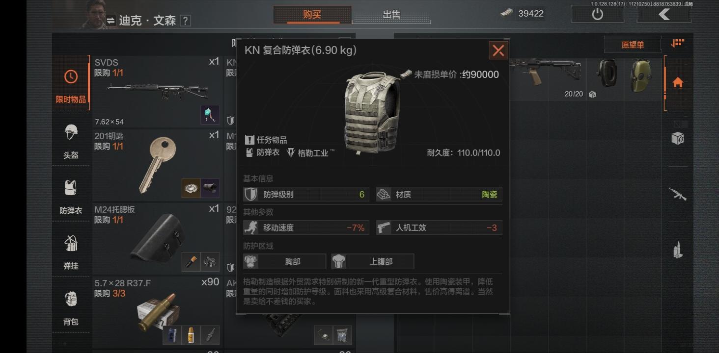Select the ammo bullet filter icon
The image size is (719, 353).
tap(678, 250)
